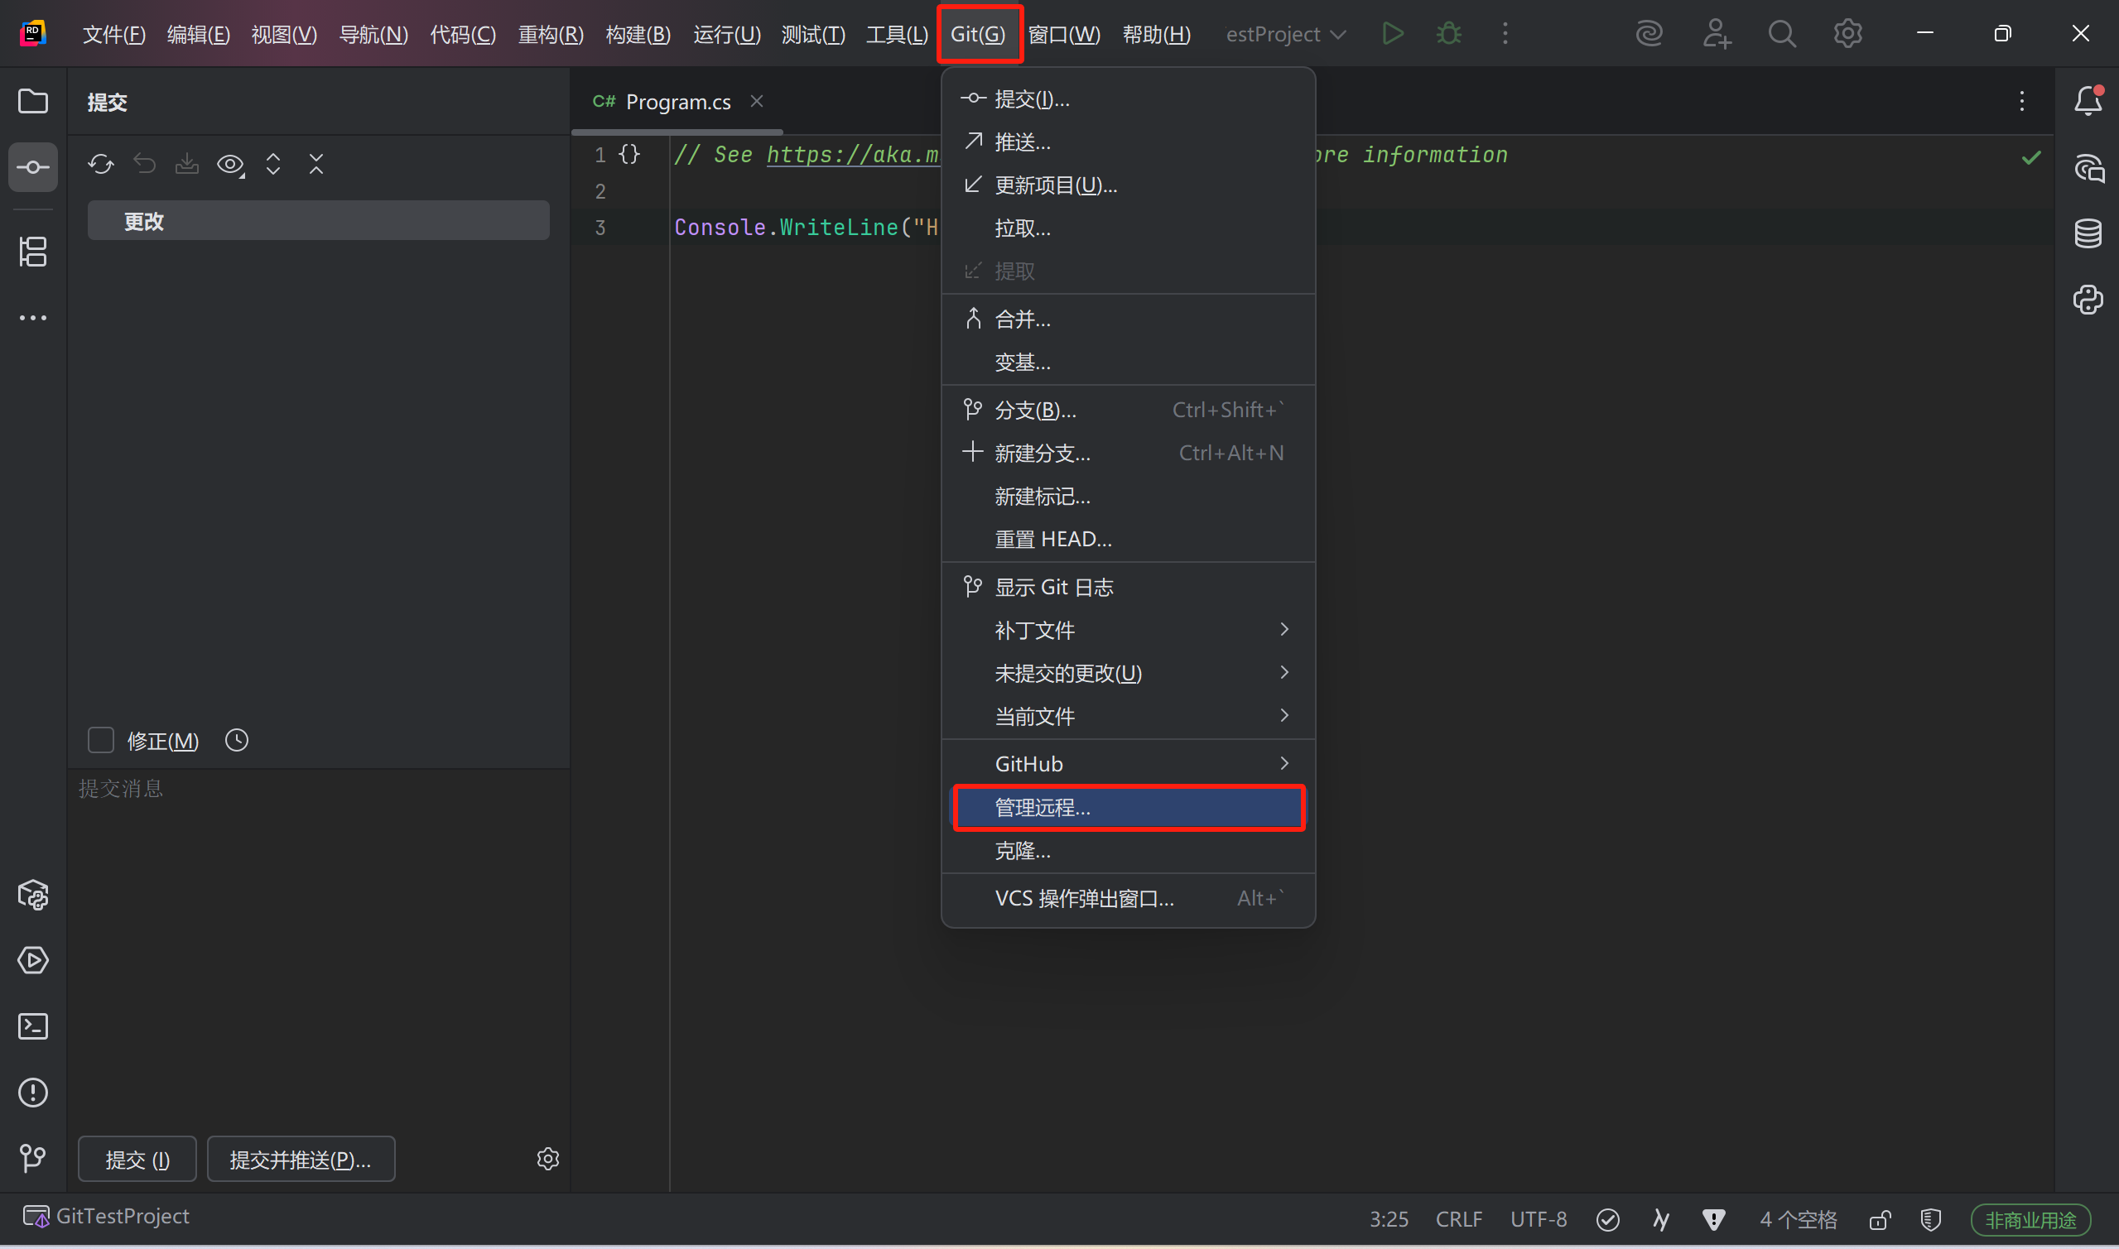
Task: Open the Git branch tool window icon
Action: (x=33, y=1158)
